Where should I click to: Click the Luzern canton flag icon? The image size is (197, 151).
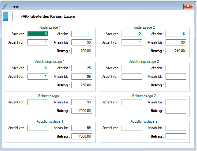[x=8, y=16]
